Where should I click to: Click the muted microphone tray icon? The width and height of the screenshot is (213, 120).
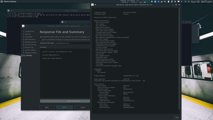175,2
